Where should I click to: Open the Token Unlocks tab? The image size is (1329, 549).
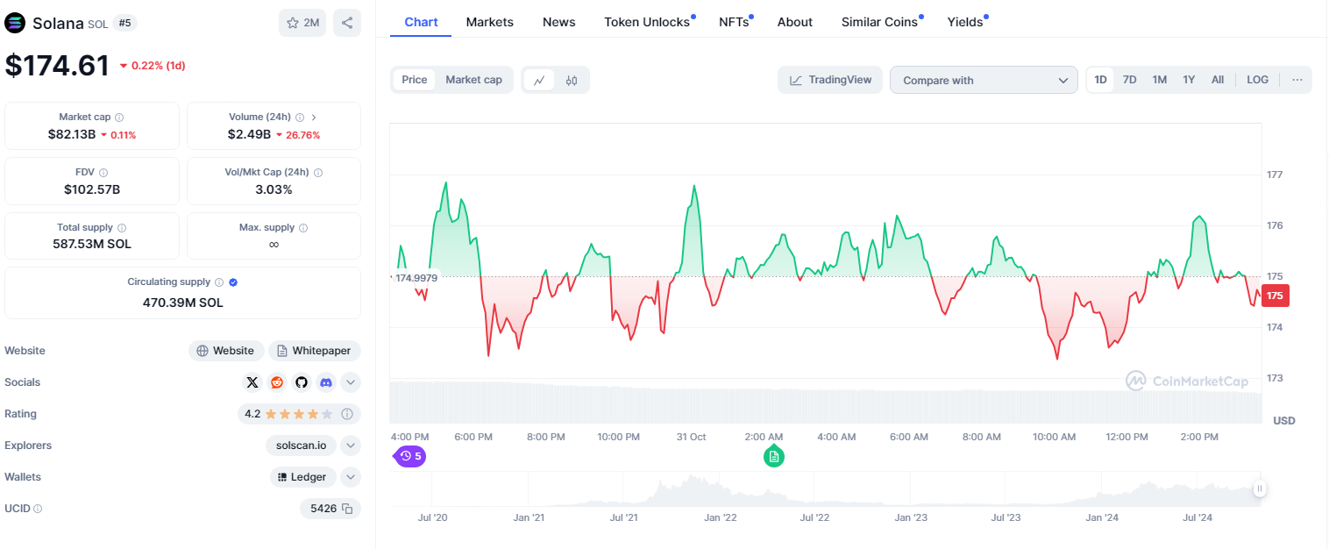pos(646,21)
